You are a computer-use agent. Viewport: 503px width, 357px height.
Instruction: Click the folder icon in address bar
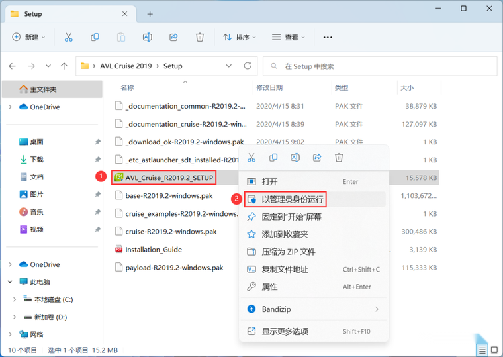85,66
